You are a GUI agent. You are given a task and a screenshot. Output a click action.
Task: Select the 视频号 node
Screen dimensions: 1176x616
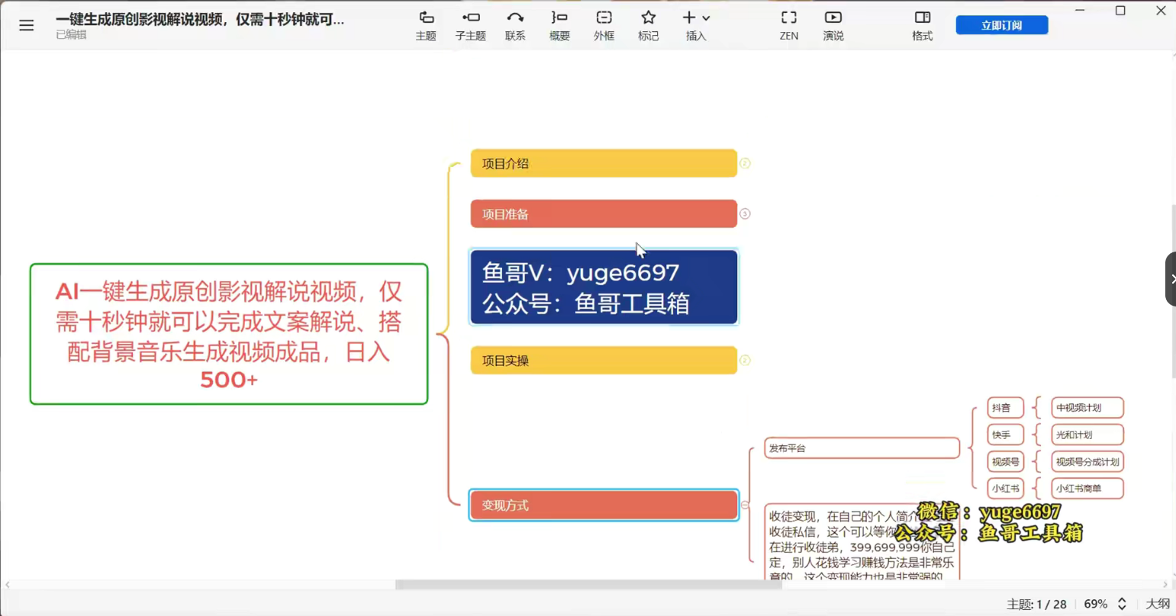point(1005,462)
